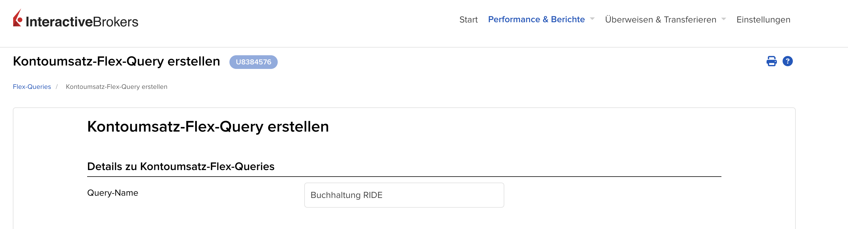Expand the Performance & Berichte dropdown arrow
The height and width of the screenshot is (229, 848).
592,19
